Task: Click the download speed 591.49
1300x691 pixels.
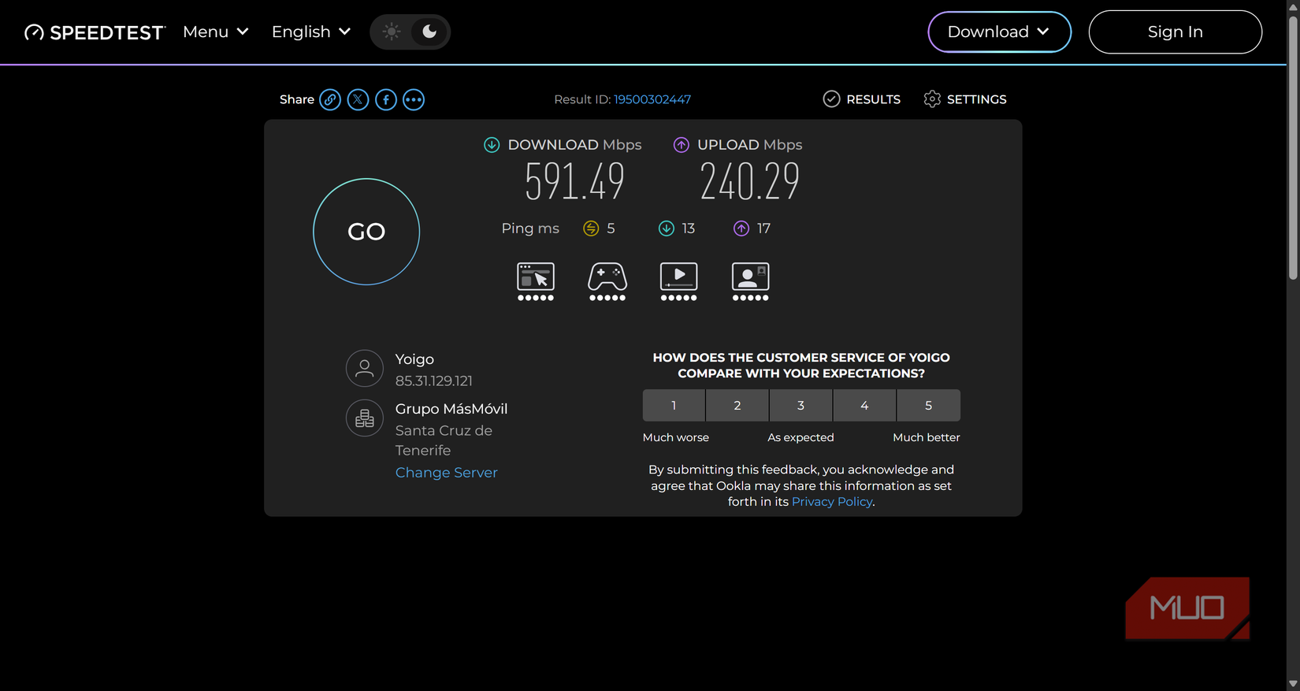Action: pyautogui.click(x=575, y=181)
